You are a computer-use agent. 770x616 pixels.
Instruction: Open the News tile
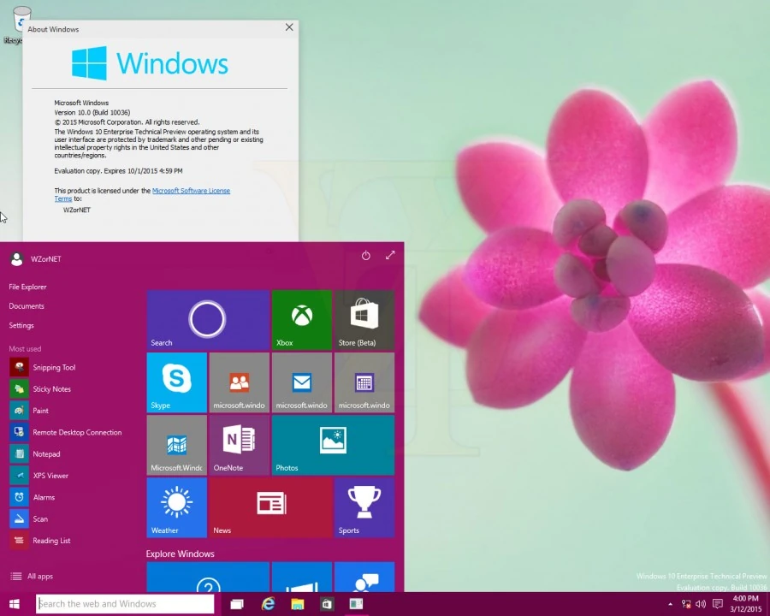click(x=270, y=507)
